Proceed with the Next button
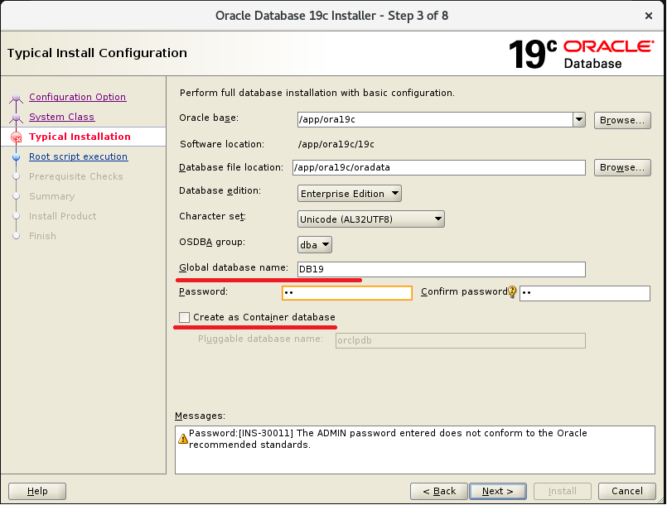The width and height of the screenshot is (667, 505). point(498,492)
